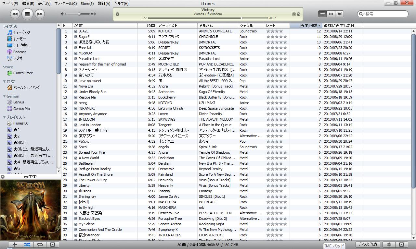Image resolution: width=416 pixels, height=249 pixels.
Task: Toggle the Genius sidebar with bottom-right arrow button
Action: (401, 245)
